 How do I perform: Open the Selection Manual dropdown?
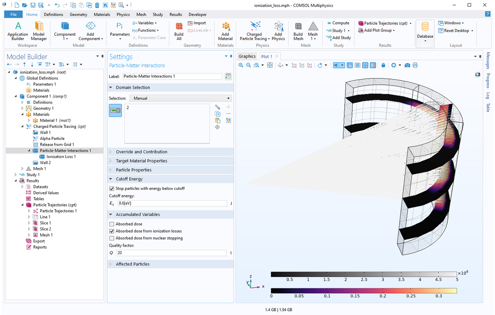[180, 98]
